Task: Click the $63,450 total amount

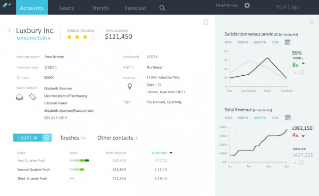Action: tap(119, 161)
